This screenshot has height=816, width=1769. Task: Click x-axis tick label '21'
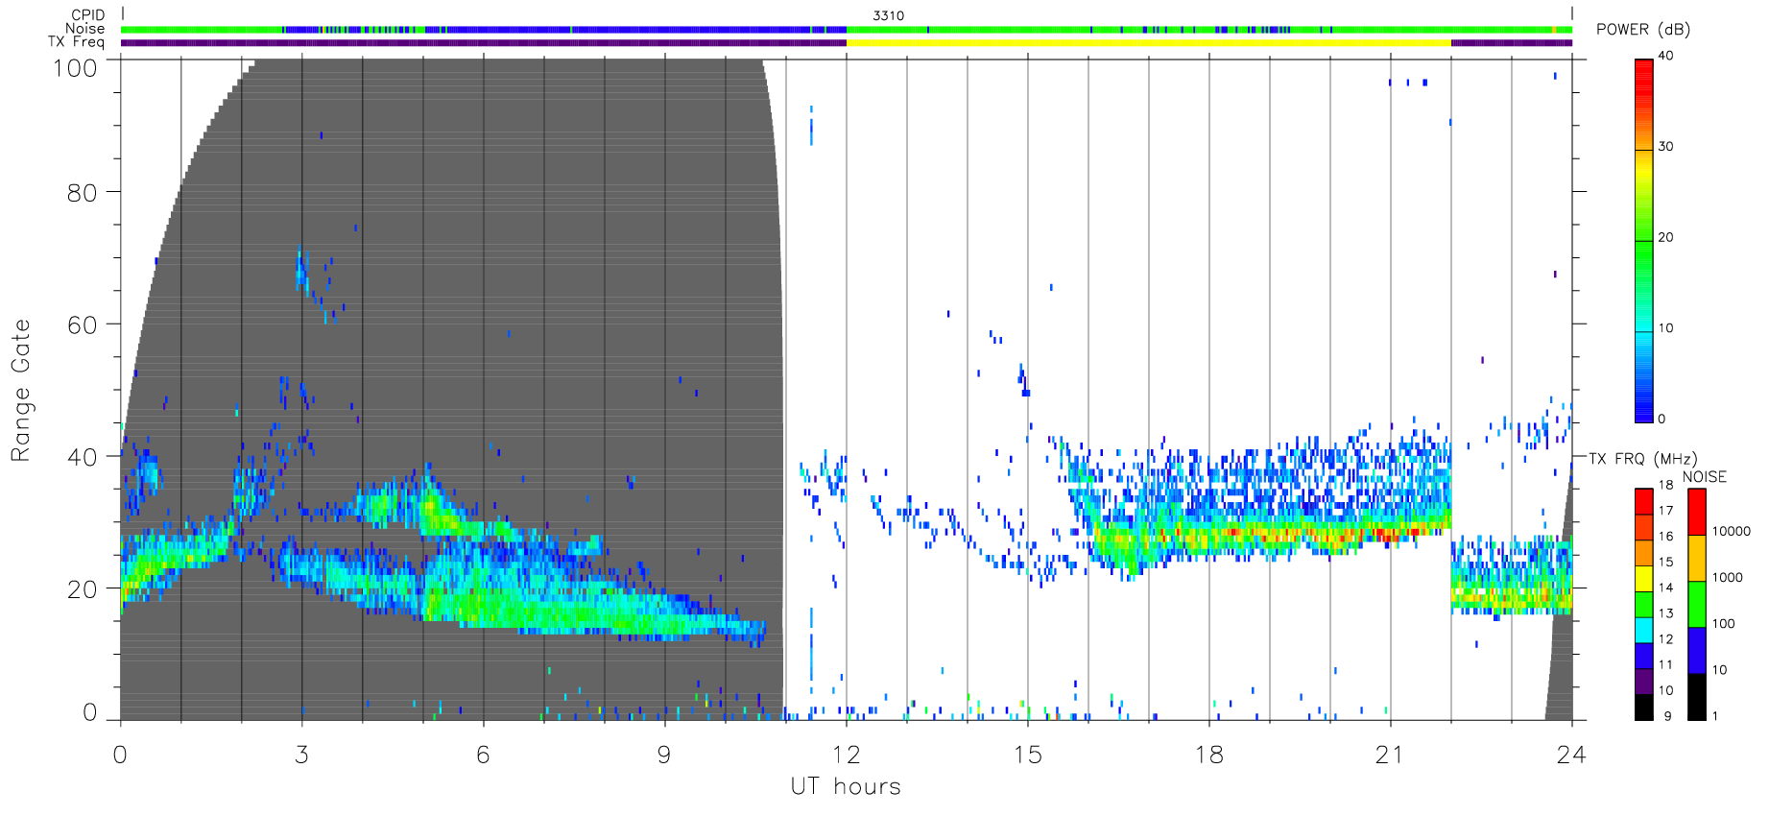(x=1390, y=755)
